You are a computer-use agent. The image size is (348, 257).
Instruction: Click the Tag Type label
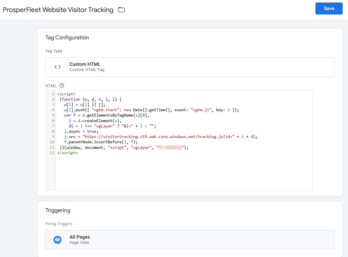click(54, 51)
